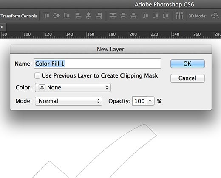This screenshot has width=221, height=178.
Task: Click the Distribute horizontal centers icon
Action: [x=156, y=16]
